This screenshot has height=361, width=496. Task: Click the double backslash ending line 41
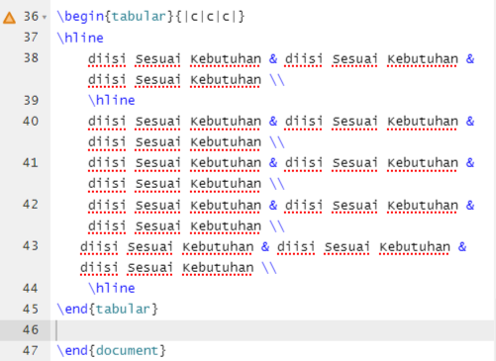277,184
